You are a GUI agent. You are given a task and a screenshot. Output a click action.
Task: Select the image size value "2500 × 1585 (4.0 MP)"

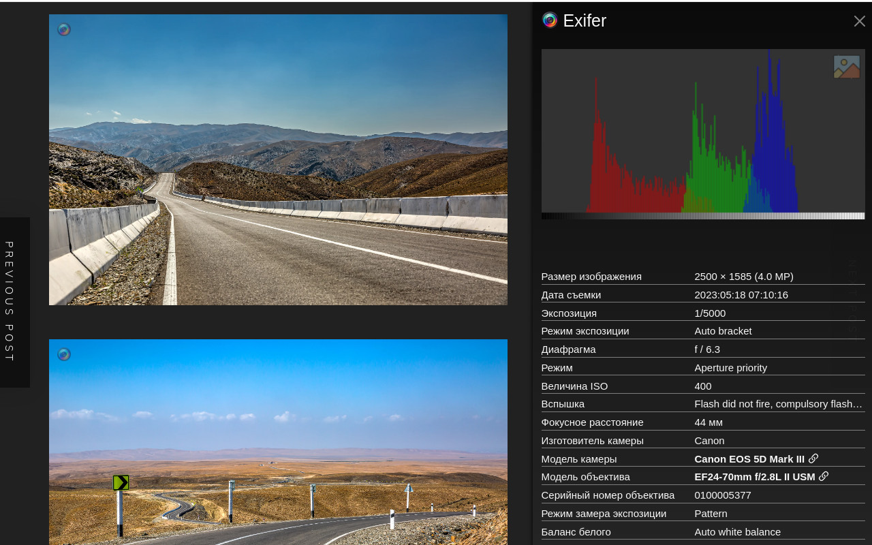744,277
